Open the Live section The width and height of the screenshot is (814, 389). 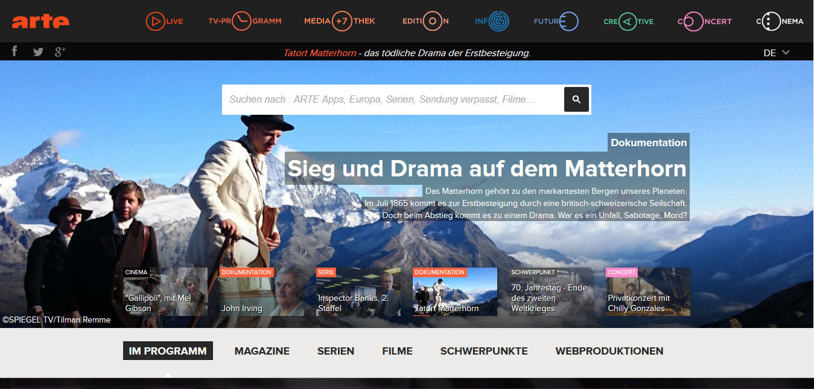(x=164, y=21)
